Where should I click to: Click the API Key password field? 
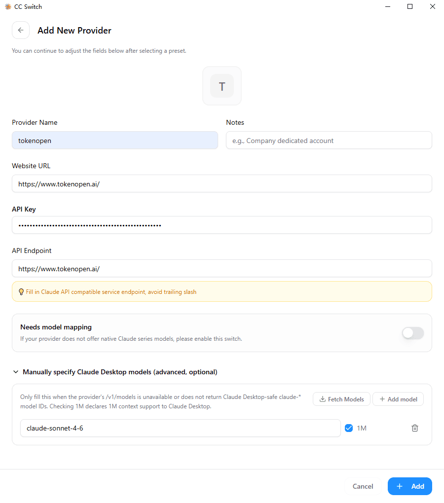[222, 225]
